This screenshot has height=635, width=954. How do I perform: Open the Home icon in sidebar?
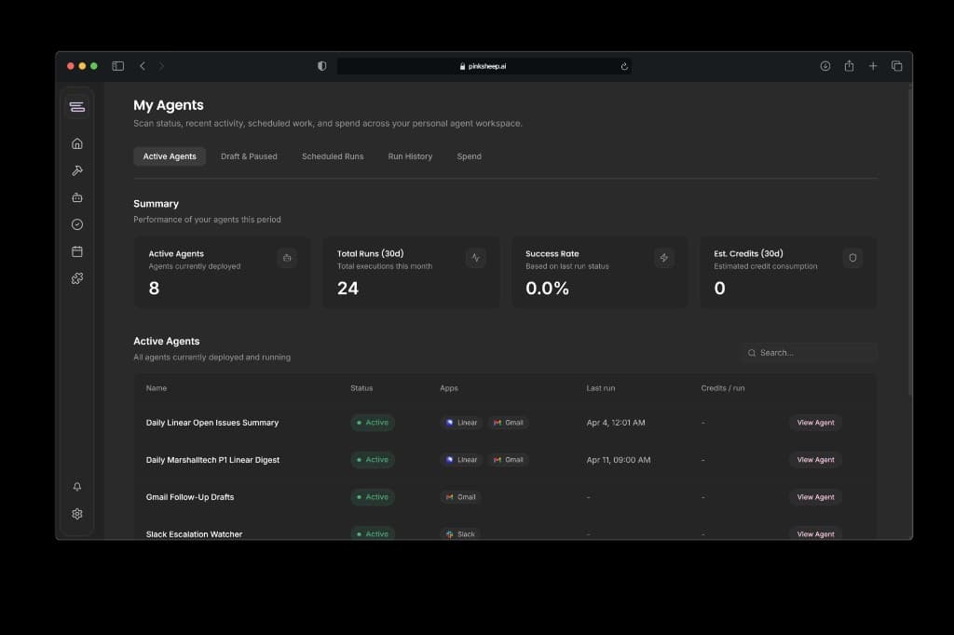point(77,143)
